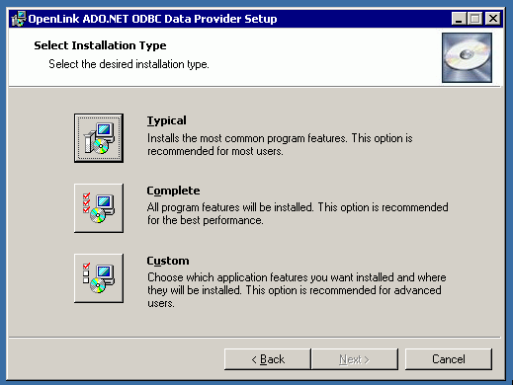
Task: Choose the Typical installation icon button
Action: click(99, 138)
